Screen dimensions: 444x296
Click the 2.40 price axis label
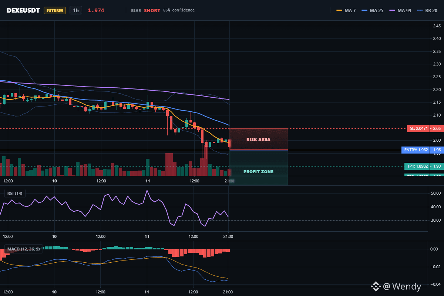437,38
